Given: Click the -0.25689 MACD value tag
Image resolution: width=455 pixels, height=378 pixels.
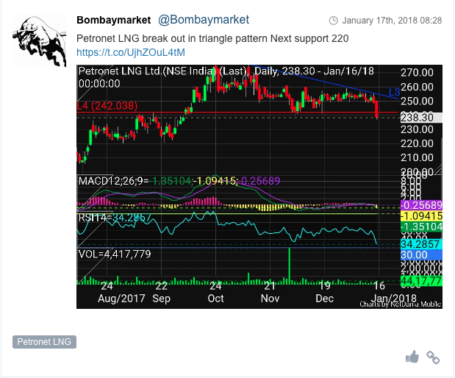Looking at the screenshot, I should coord(421,205).
